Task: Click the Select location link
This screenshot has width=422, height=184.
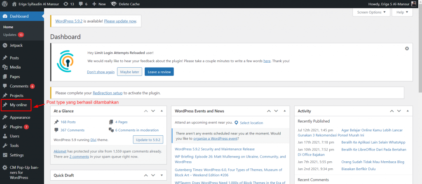Action: click(x=251, y=123)
